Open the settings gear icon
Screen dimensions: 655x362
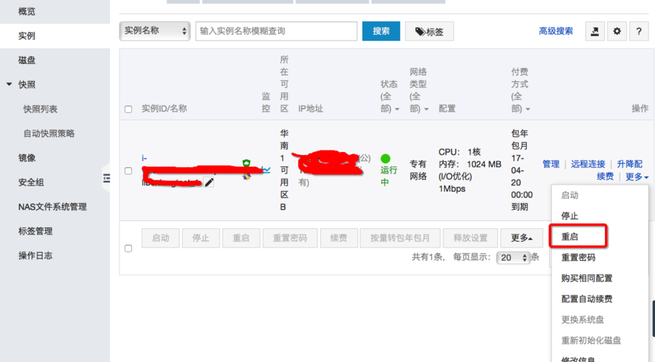[x=617, y=31]
